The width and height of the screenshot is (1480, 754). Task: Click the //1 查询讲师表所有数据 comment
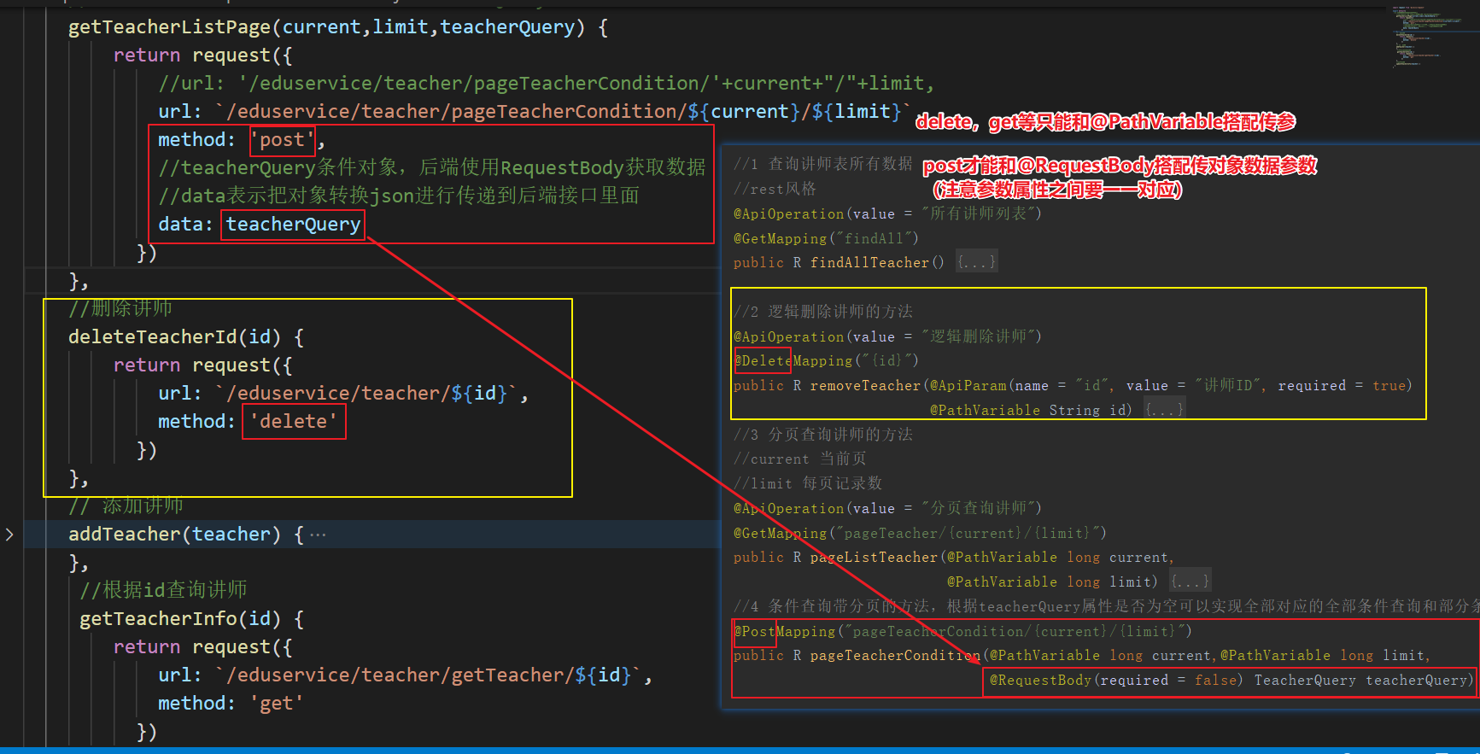pos(823,164)
